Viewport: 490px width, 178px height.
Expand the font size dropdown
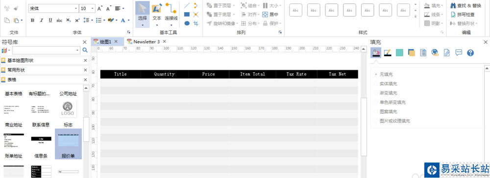pyautogui.click(x=93, y=8)
